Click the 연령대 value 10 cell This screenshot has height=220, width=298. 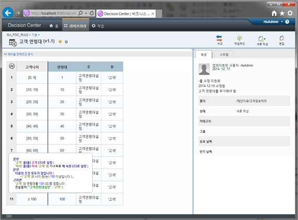[x=62, y=90]
